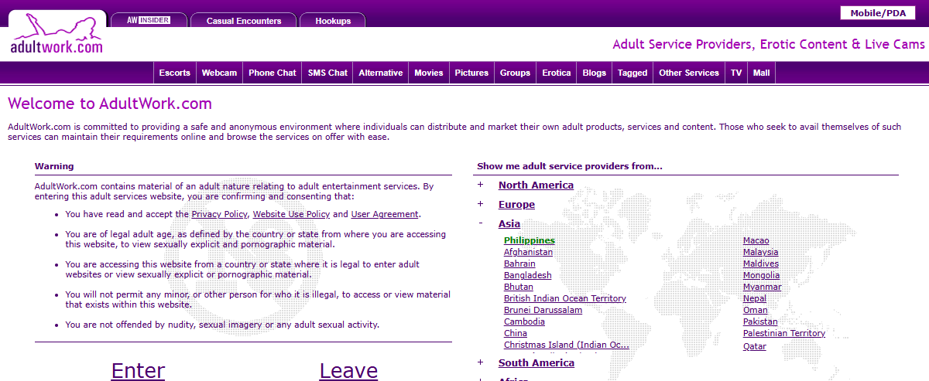Open Escorts in navigation bar

click(175, 73)
